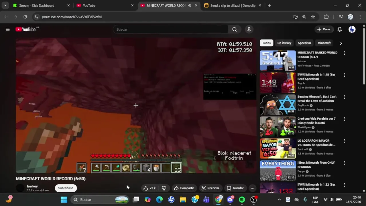The width and height of the screenshot is (366, 206).
Task: Start voice search with the microphone
Action: point(249,29)
